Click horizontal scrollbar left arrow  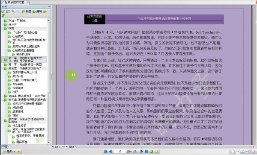pos(76,146)
